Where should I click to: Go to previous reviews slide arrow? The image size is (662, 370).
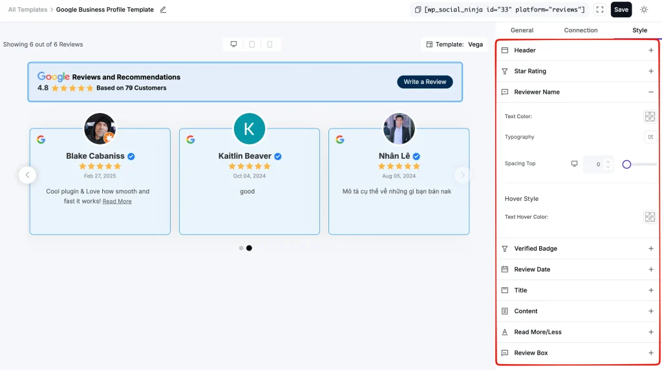[x=27, y=174]
